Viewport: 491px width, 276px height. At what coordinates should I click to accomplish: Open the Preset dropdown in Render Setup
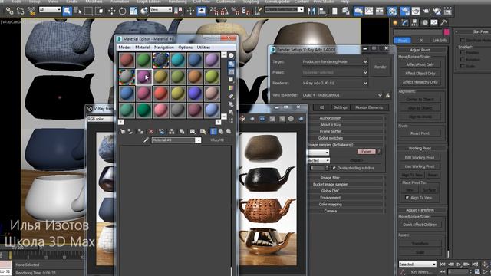coord(334,72)
